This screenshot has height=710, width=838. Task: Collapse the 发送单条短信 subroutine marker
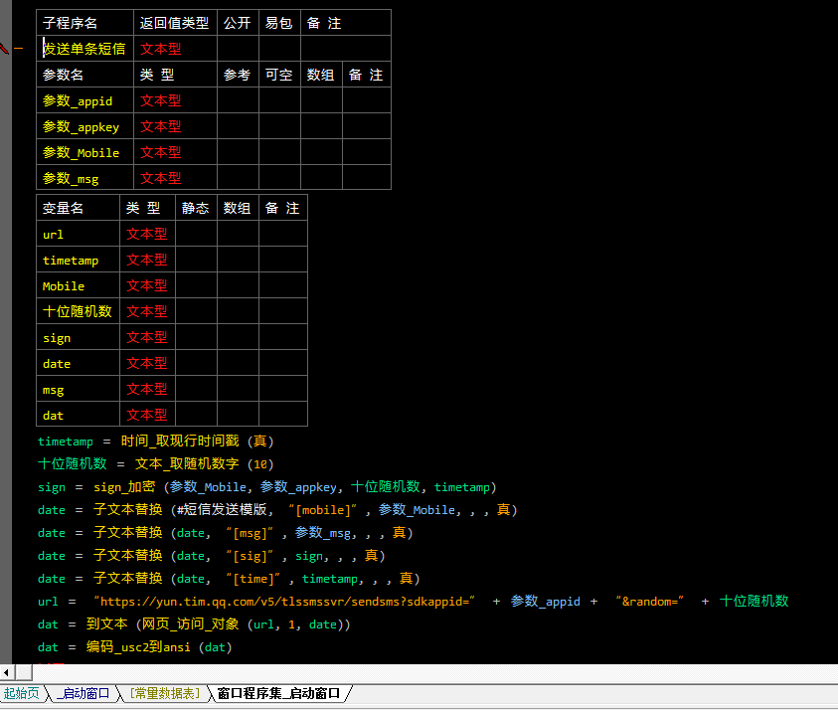pyautogui.click(x=19, y=49)
